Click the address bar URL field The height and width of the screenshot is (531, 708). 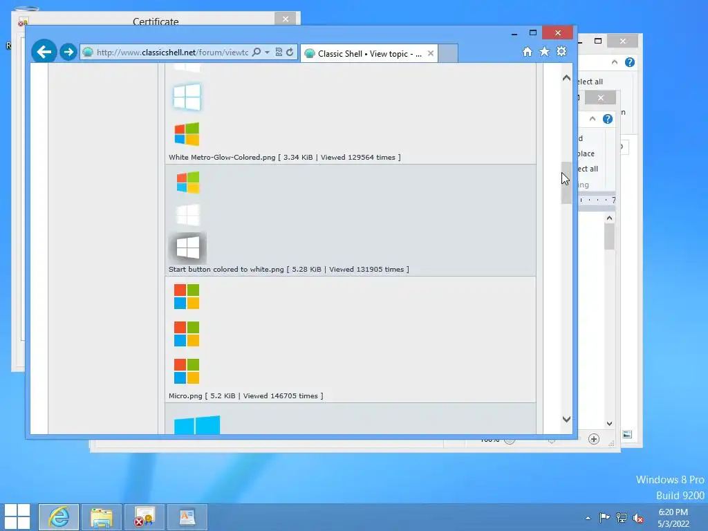click(x=172, y=53)
